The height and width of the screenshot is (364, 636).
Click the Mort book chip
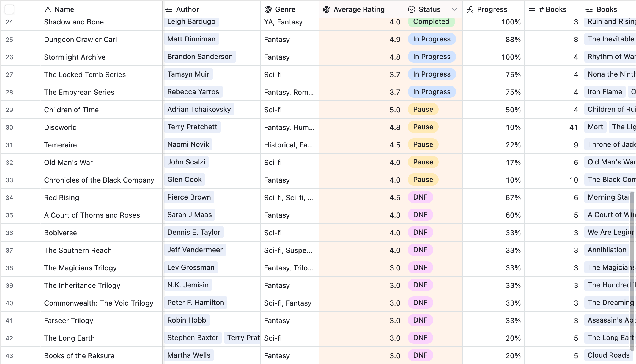click(595, 127)
